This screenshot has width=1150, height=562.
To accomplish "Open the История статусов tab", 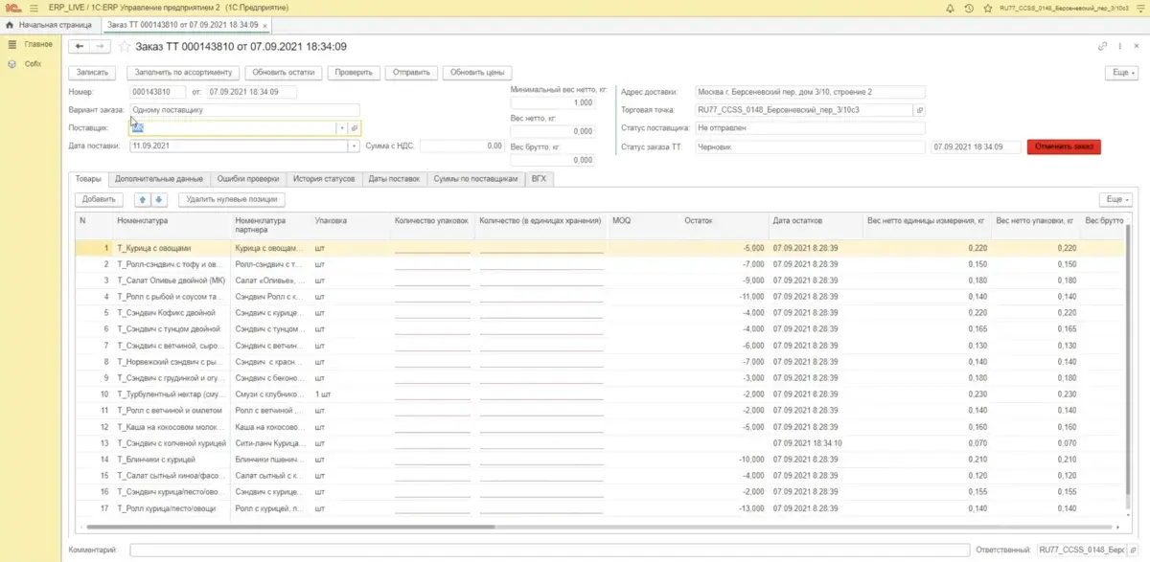I will point(324,179).
